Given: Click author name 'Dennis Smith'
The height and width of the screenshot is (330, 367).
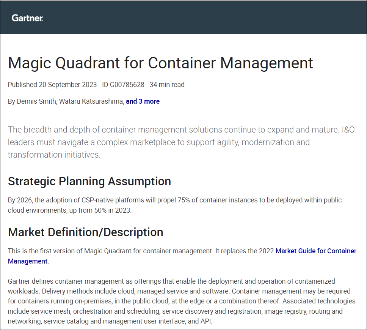Looking at the screenshot, I should tap(36, 101).
